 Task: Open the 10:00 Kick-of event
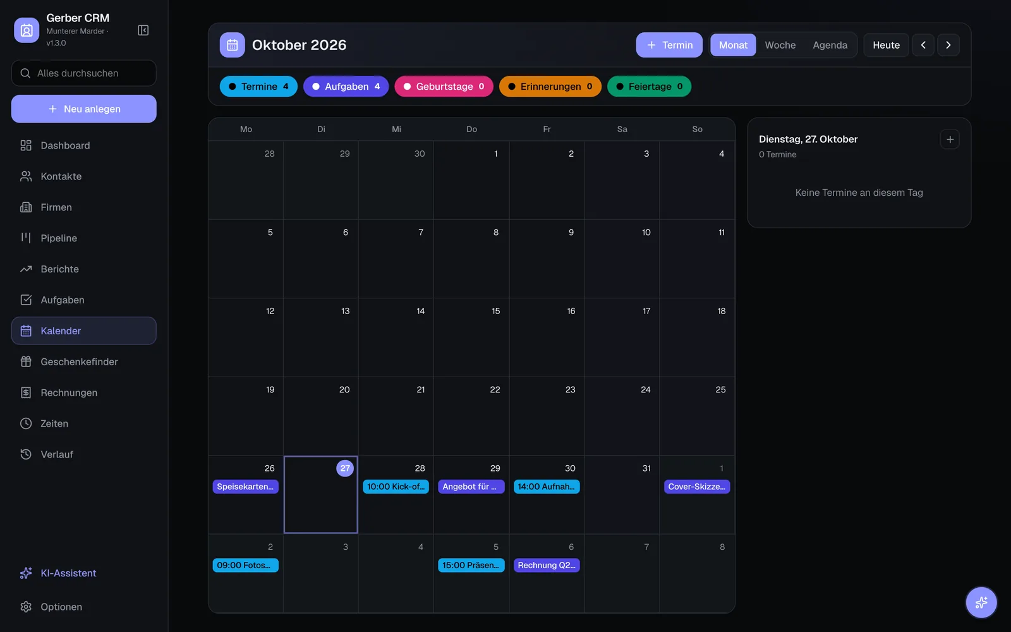coord(396,487)
